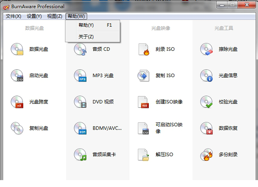Viewport: 258px width, 187px height.
Task: Open the 文件(X) menu
Action: 13,16
